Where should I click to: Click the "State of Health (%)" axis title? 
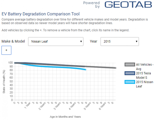4,82
